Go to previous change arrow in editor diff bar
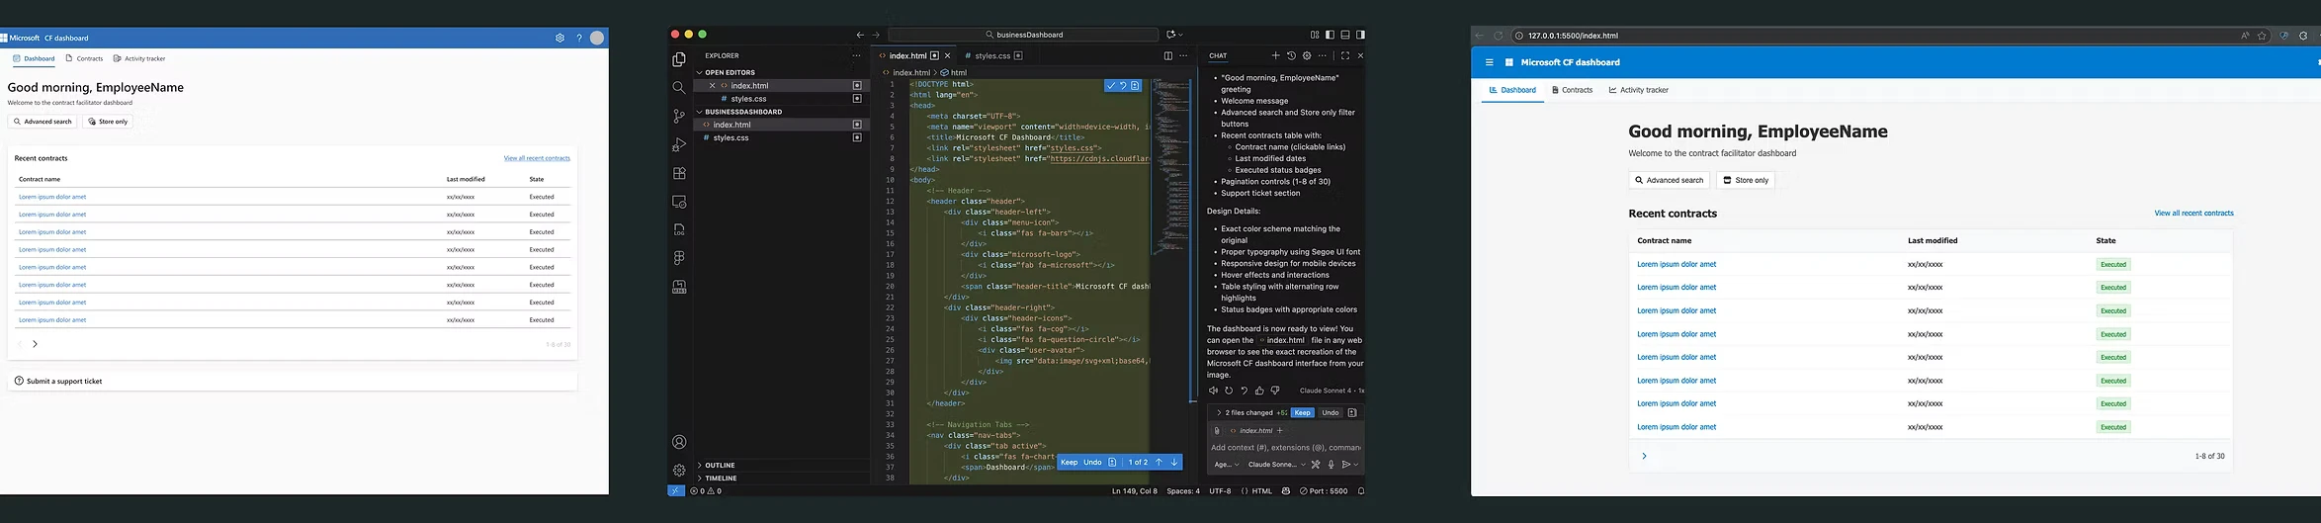Viewport: 2321px width, 523px height. coord(1159,462)
